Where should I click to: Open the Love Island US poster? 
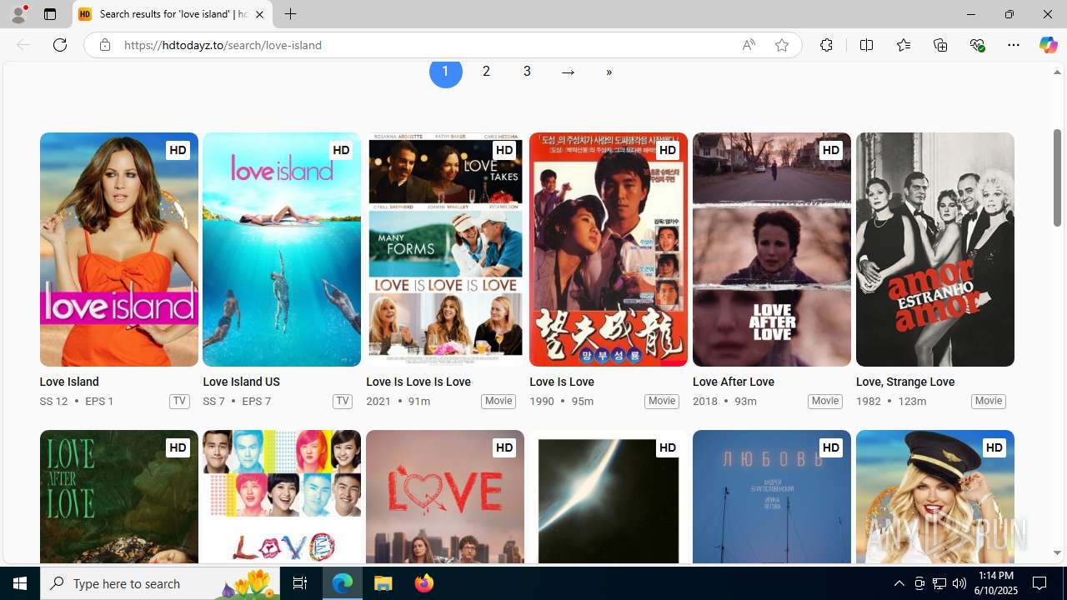pyautogui.click(x=282, y=249)
